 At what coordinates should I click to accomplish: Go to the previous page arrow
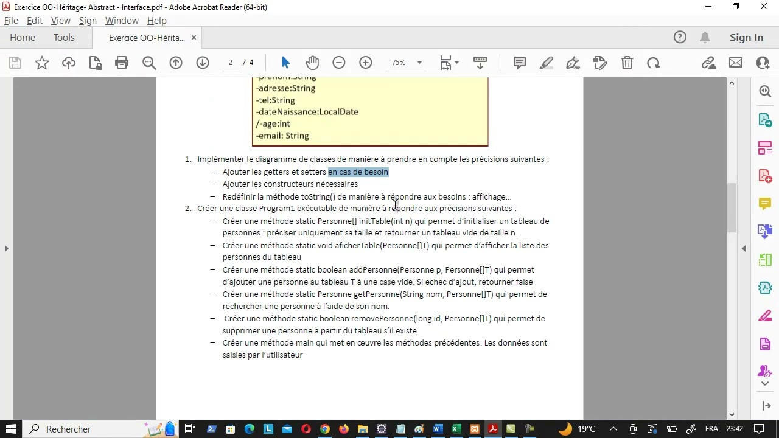pyautogui.click(x=176, y=63)
